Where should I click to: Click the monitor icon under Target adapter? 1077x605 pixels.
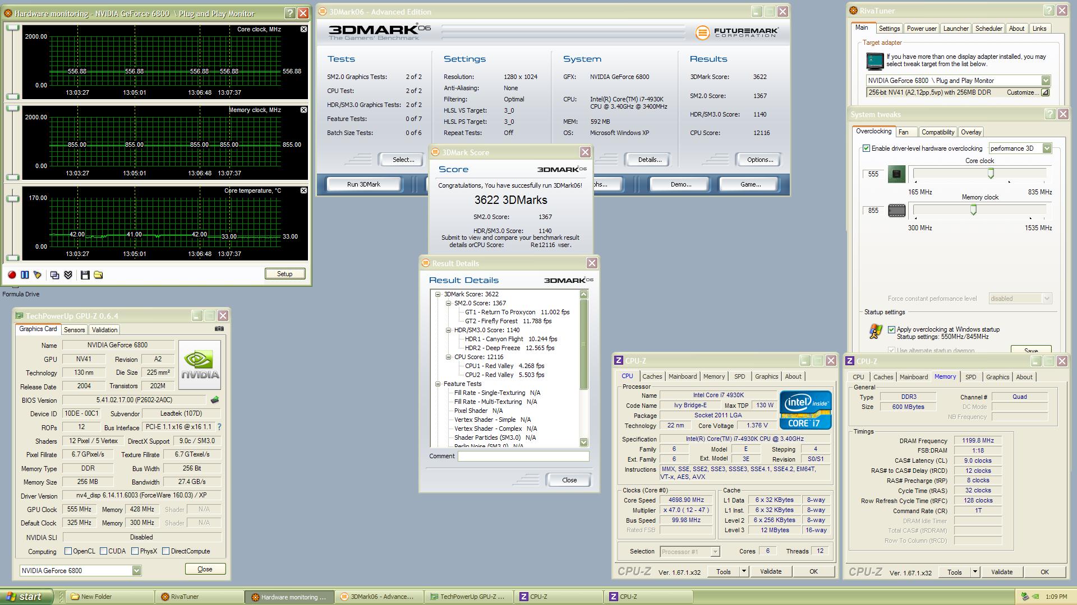[875, 61]
